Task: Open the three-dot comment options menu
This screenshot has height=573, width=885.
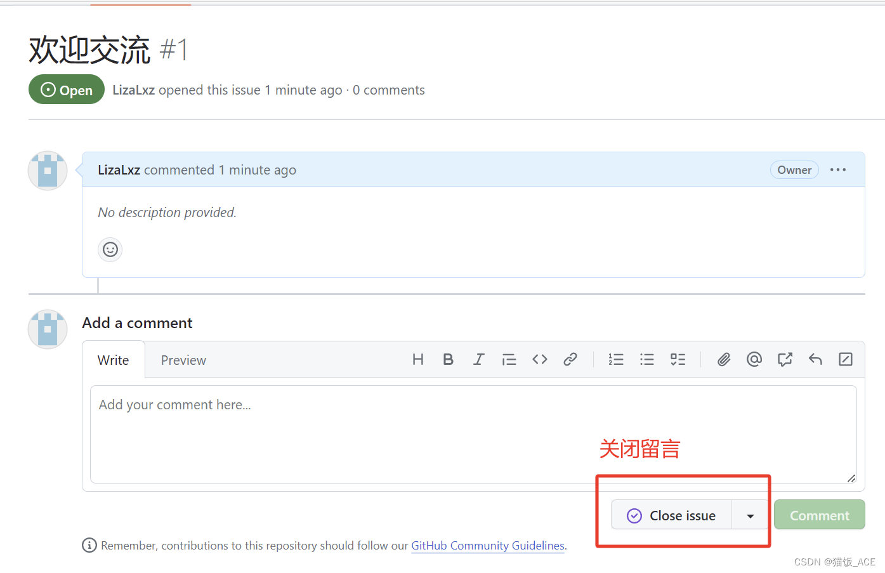Action: pos(838,169)
